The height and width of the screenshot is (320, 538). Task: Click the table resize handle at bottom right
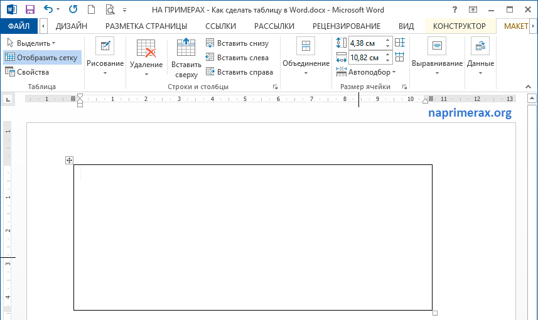coord(435,313)
